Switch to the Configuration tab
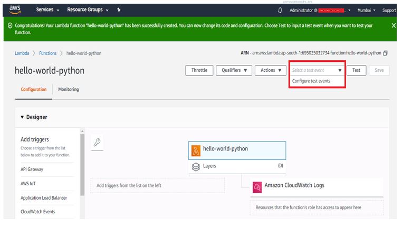Screen dimensions: 402x227 pos(34,90)
